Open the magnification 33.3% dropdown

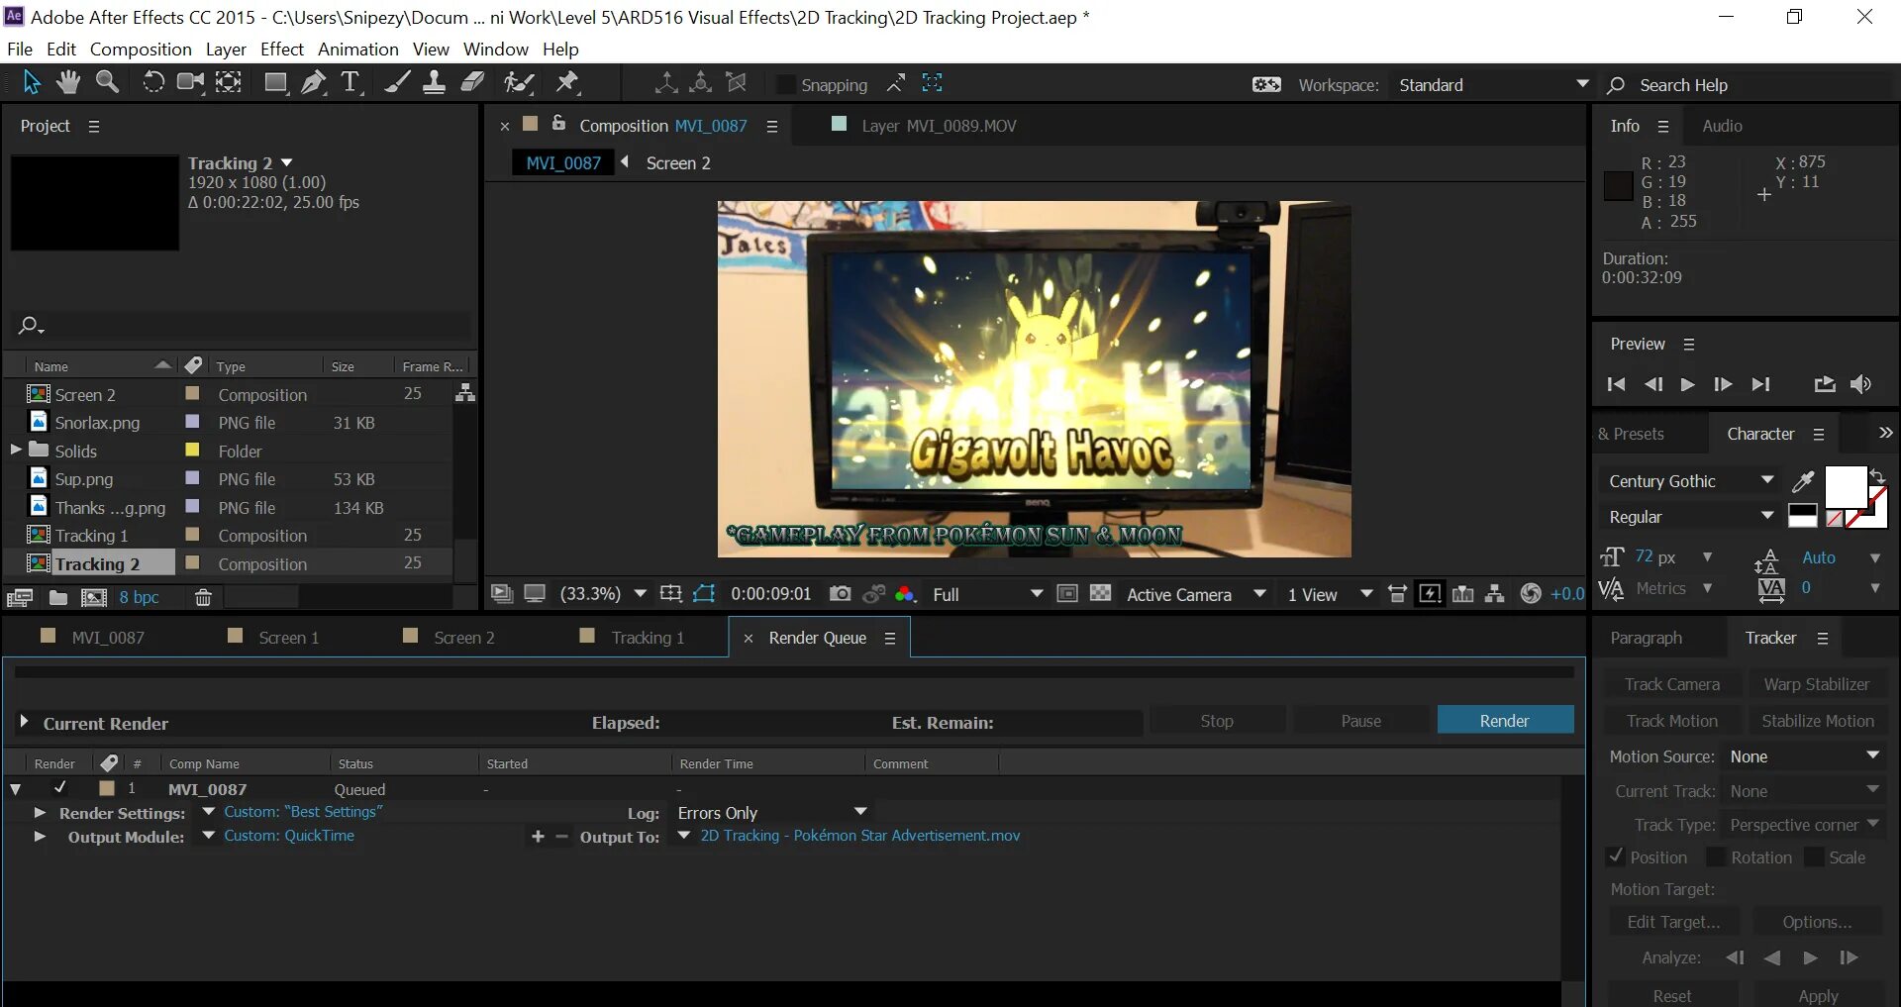(x=603, y=594)
